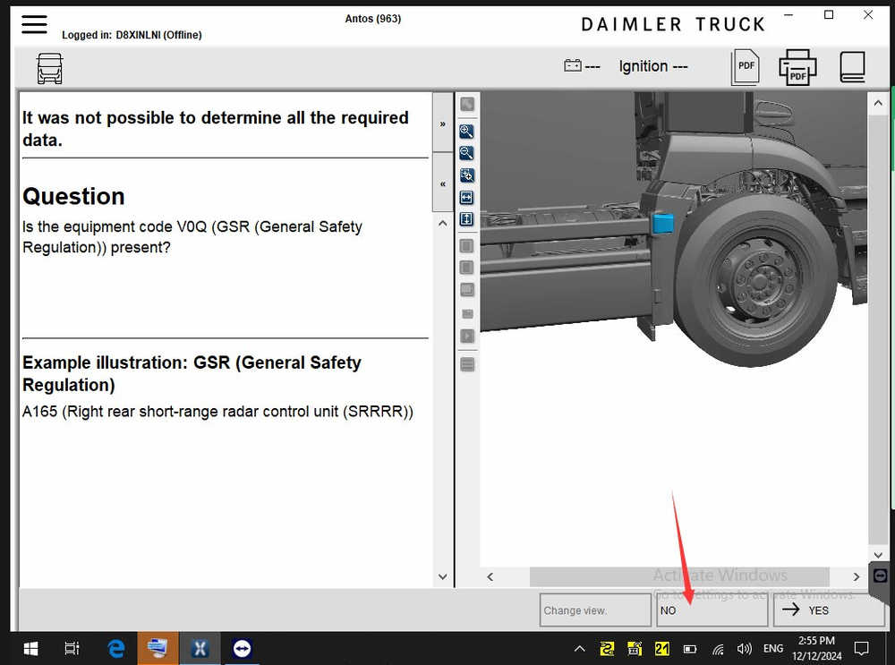Open the truck vehicle overview icon
Screen dimensions: 895x665
click(x=49, y=69)
